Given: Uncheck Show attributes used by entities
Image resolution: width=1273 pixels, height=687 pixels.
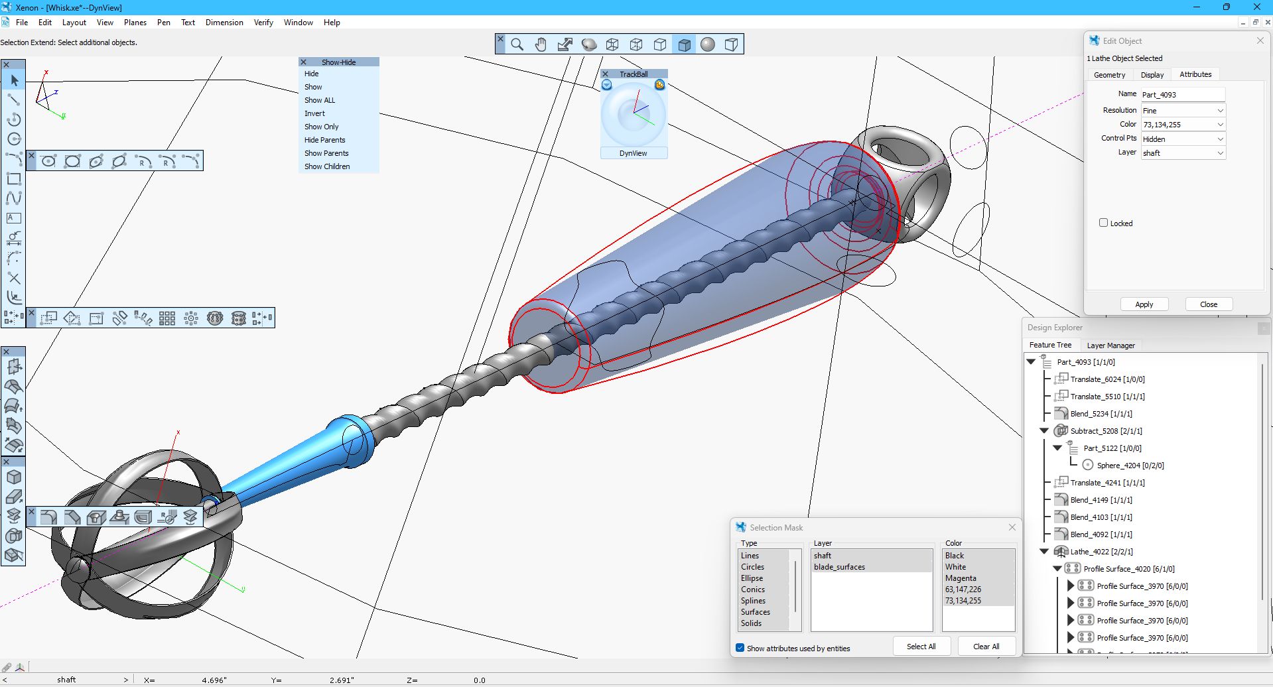Looking at the screenshot, I should (740, 648).
